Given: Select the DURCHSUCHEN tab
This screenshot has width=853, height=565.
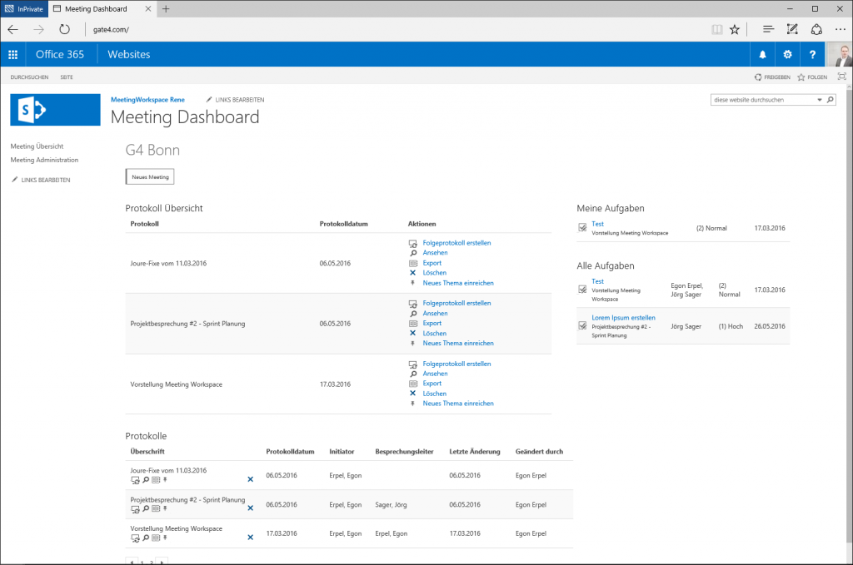Looking at the screenshot, I should [x=28, y=76].
